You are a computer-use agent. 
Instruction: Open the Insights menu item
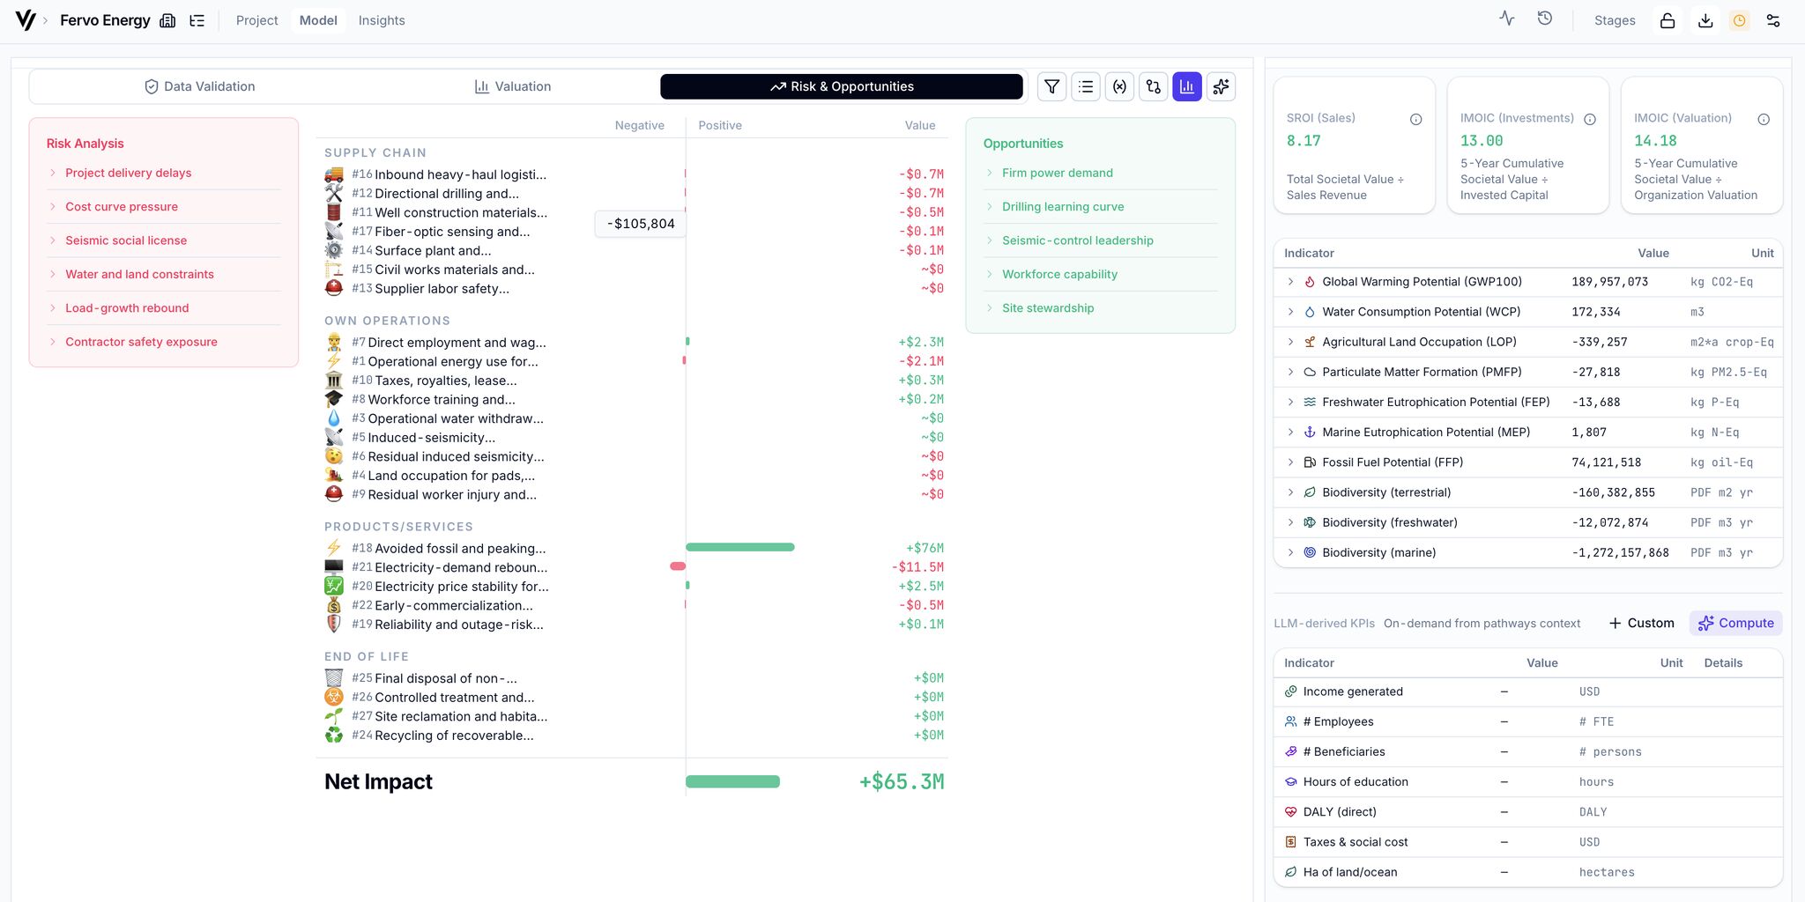tap(381, 20)
